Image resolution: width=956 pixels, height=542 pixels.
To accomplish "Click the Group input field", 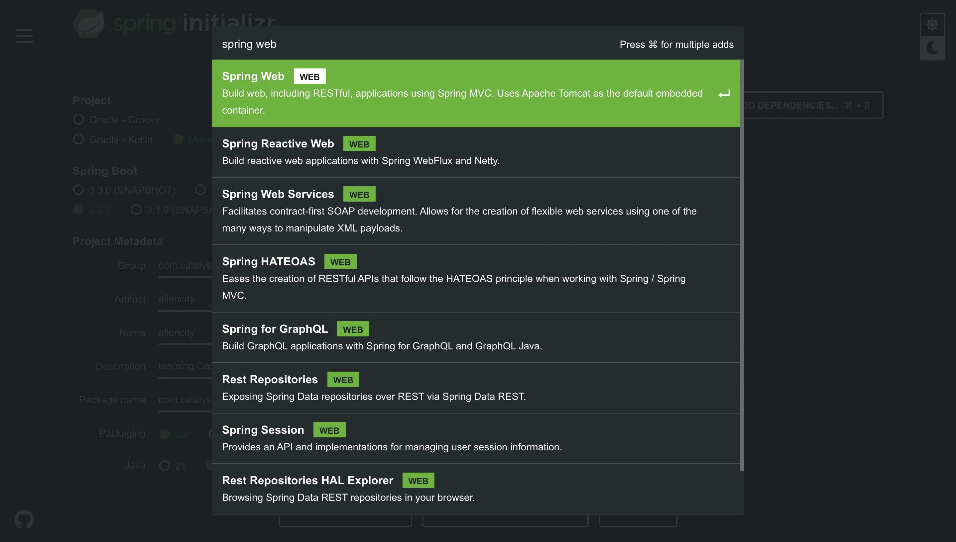I will [185, 267].
